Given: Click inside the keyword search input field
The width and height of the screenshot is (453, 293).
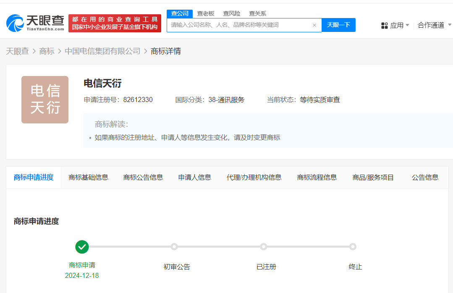Looking at the screenshot, I should tap(239, 25).
